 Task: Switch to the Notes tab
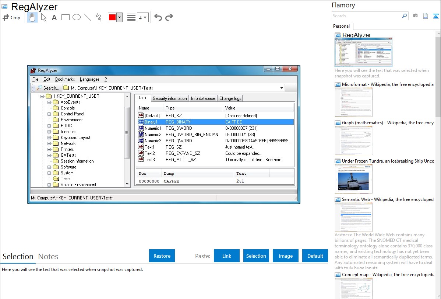tap(48, 257)
